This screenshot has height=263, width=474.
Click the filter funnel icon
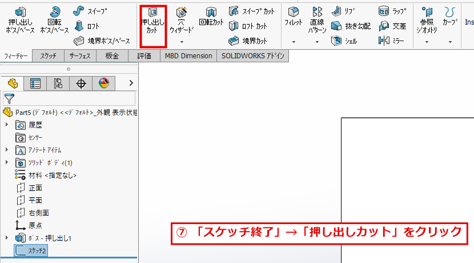[9, 99]
